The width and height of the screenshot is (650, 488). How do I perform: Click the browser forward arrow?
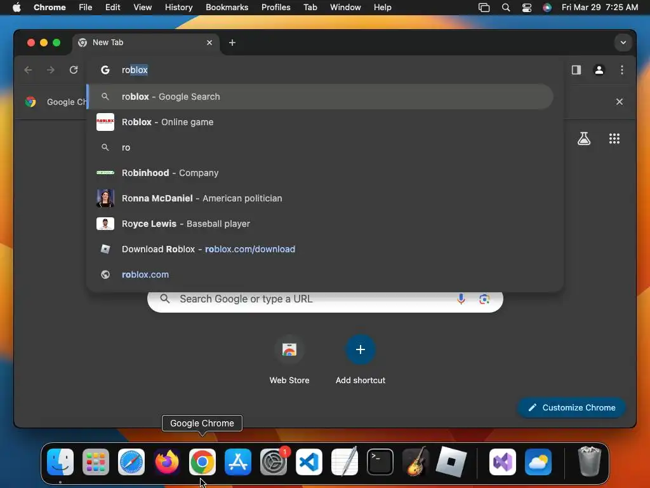(x=51, y=70)
